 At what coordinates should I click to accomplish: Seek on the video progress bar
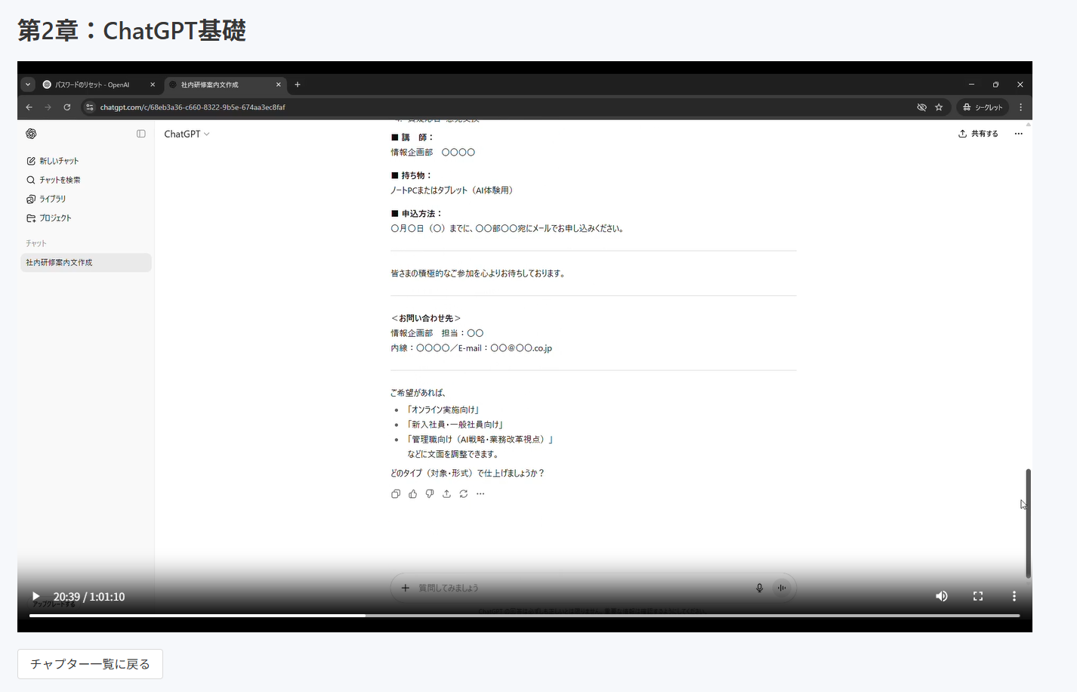[525, 616]
